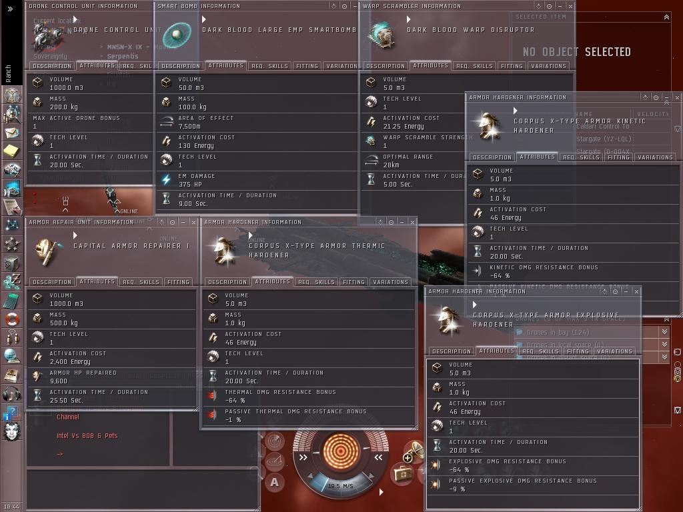Click the decrease speed arrow on HUD
This screenshot has width=683, height=512.
pyautogui.click(x=310, y=476)
